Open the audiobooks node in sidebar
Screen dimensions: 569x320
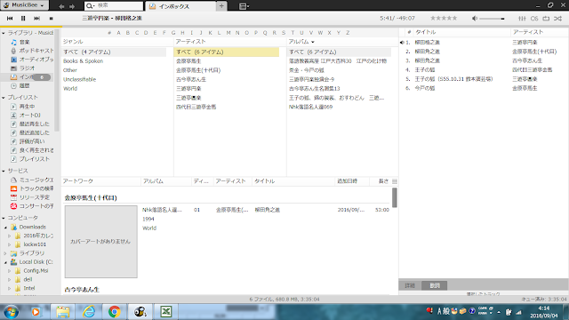coord(32,60)
